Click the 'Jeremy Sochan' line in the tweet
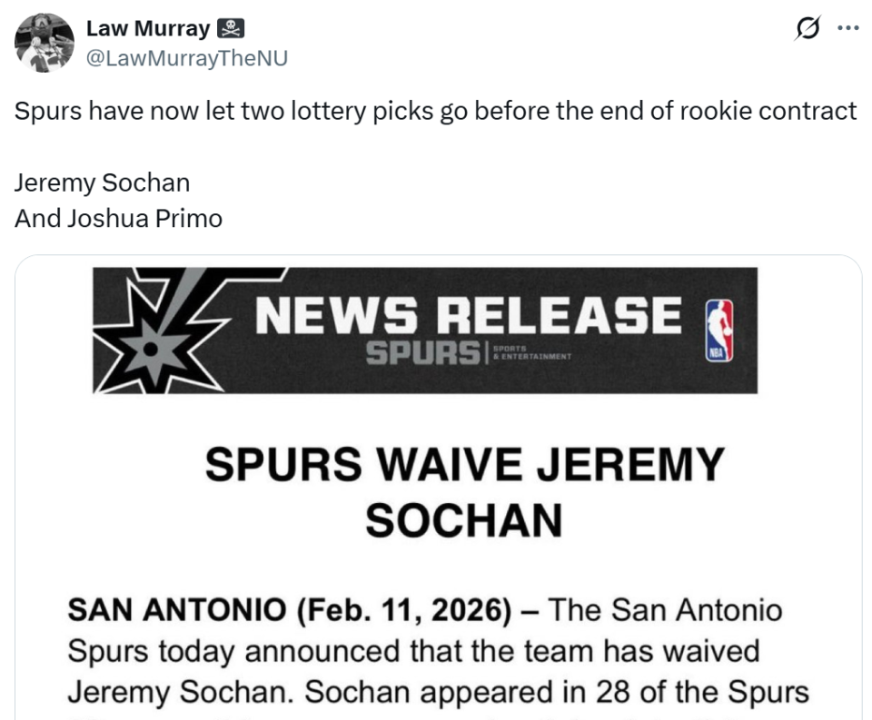 pyautogui.click(x=103, y=182)
